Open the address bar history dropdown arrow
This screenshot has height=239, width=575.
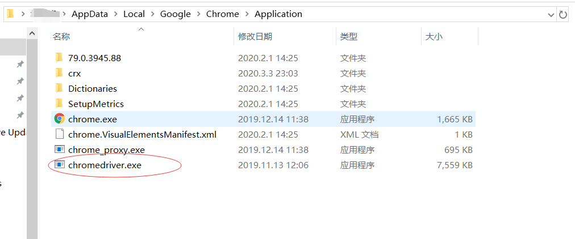coord(551,15)
